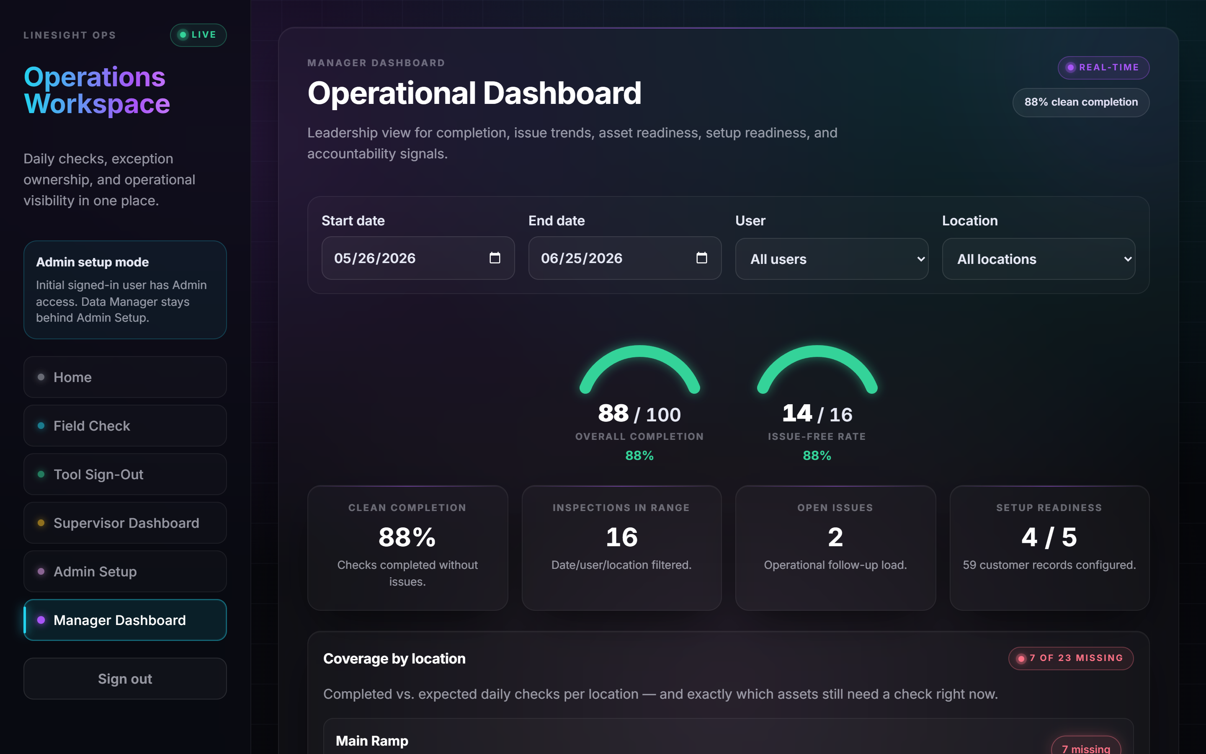Select Manager Dashboard in the sidebar
Image resolution: width=1206 pixels, height=754 pixels.
click(x=125, y=620)
